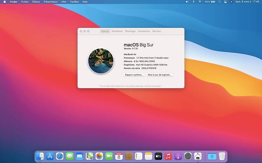Switch to the Stockage tab
262x163 pixels.
tap(130, 31)
